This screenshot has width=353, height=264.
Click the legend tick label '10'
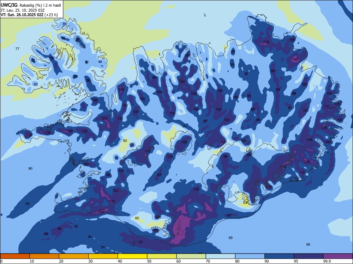(32, 261)
